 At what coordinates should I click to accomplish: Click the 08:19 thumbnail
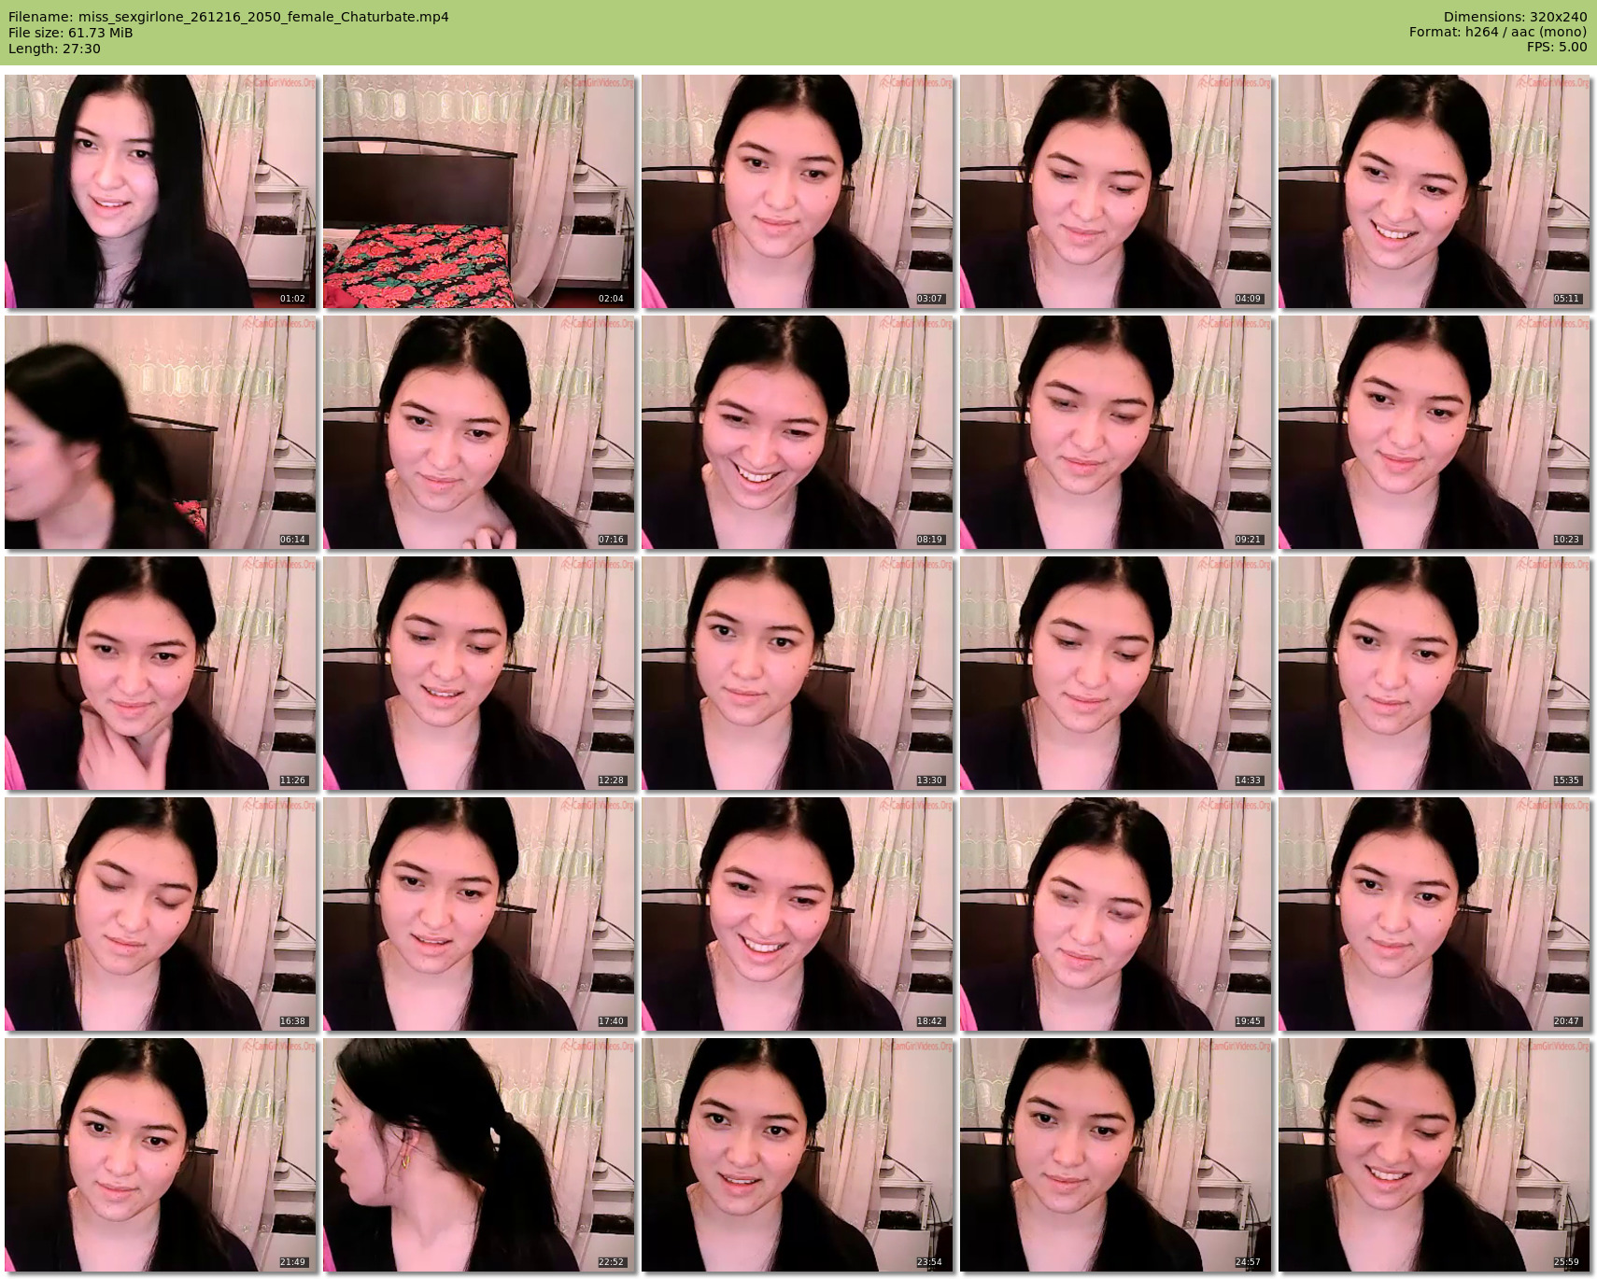(798, 432)
